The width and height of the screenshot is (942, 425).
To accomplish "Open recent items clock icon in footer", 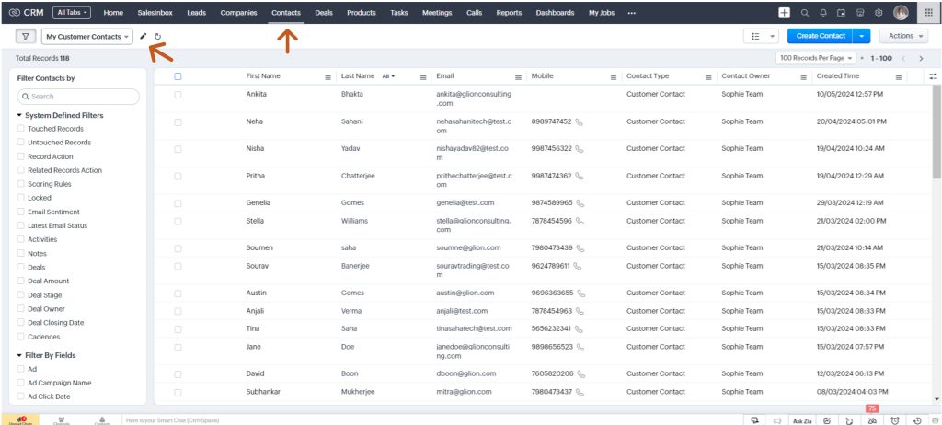I will click(917, 420).
